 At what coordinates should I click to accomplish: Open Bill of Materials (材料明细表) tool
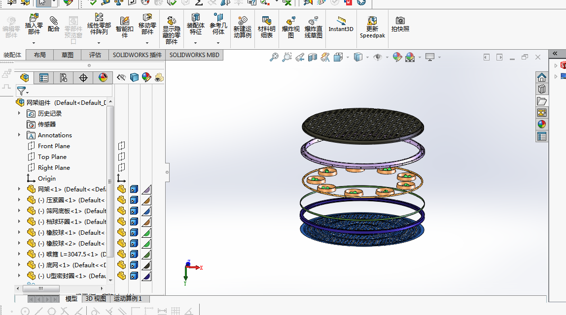[x=266, y=21]
